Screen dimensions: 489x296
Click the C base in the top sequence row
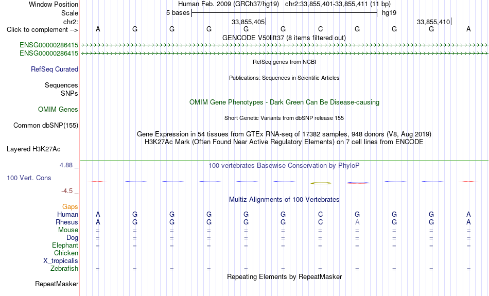320,29
